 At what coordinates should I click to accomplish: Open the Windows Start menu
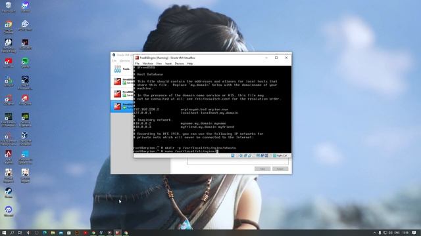tap(4, 233)
